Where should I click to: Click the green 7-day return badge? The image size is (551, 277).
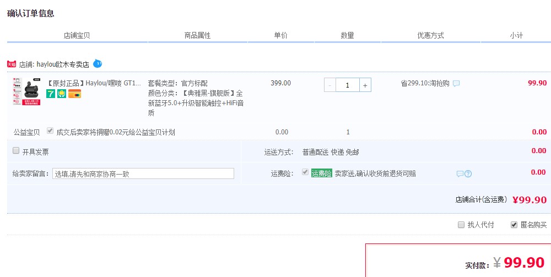[x=51, y=94]
